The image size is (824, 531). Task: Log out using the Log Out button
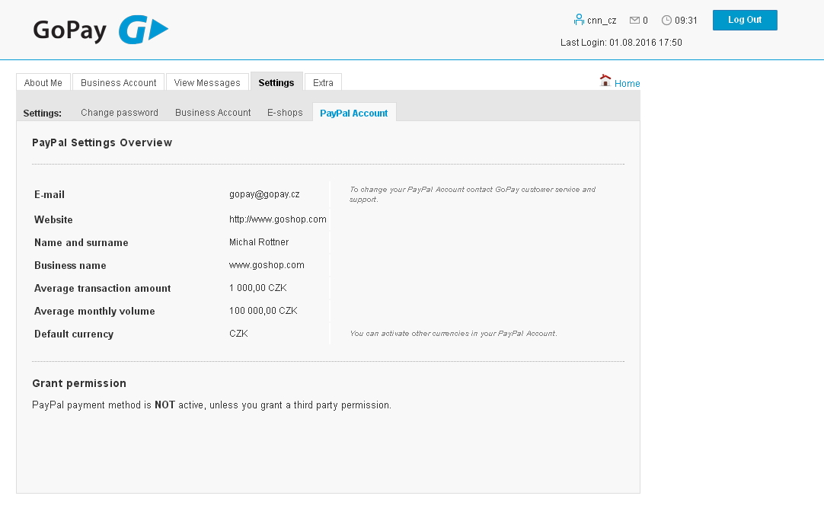pos(745,20)
